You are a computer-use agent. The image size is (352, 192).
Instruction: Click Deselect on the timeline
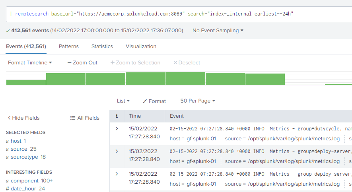pos(187,63)
